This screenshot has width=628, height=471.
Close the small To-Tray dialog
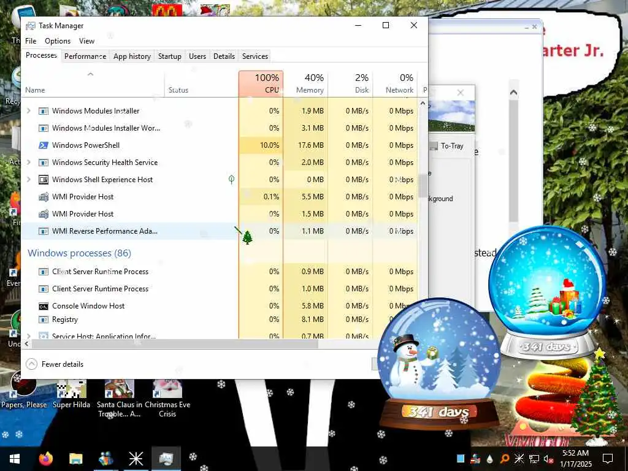coord(461,93)
